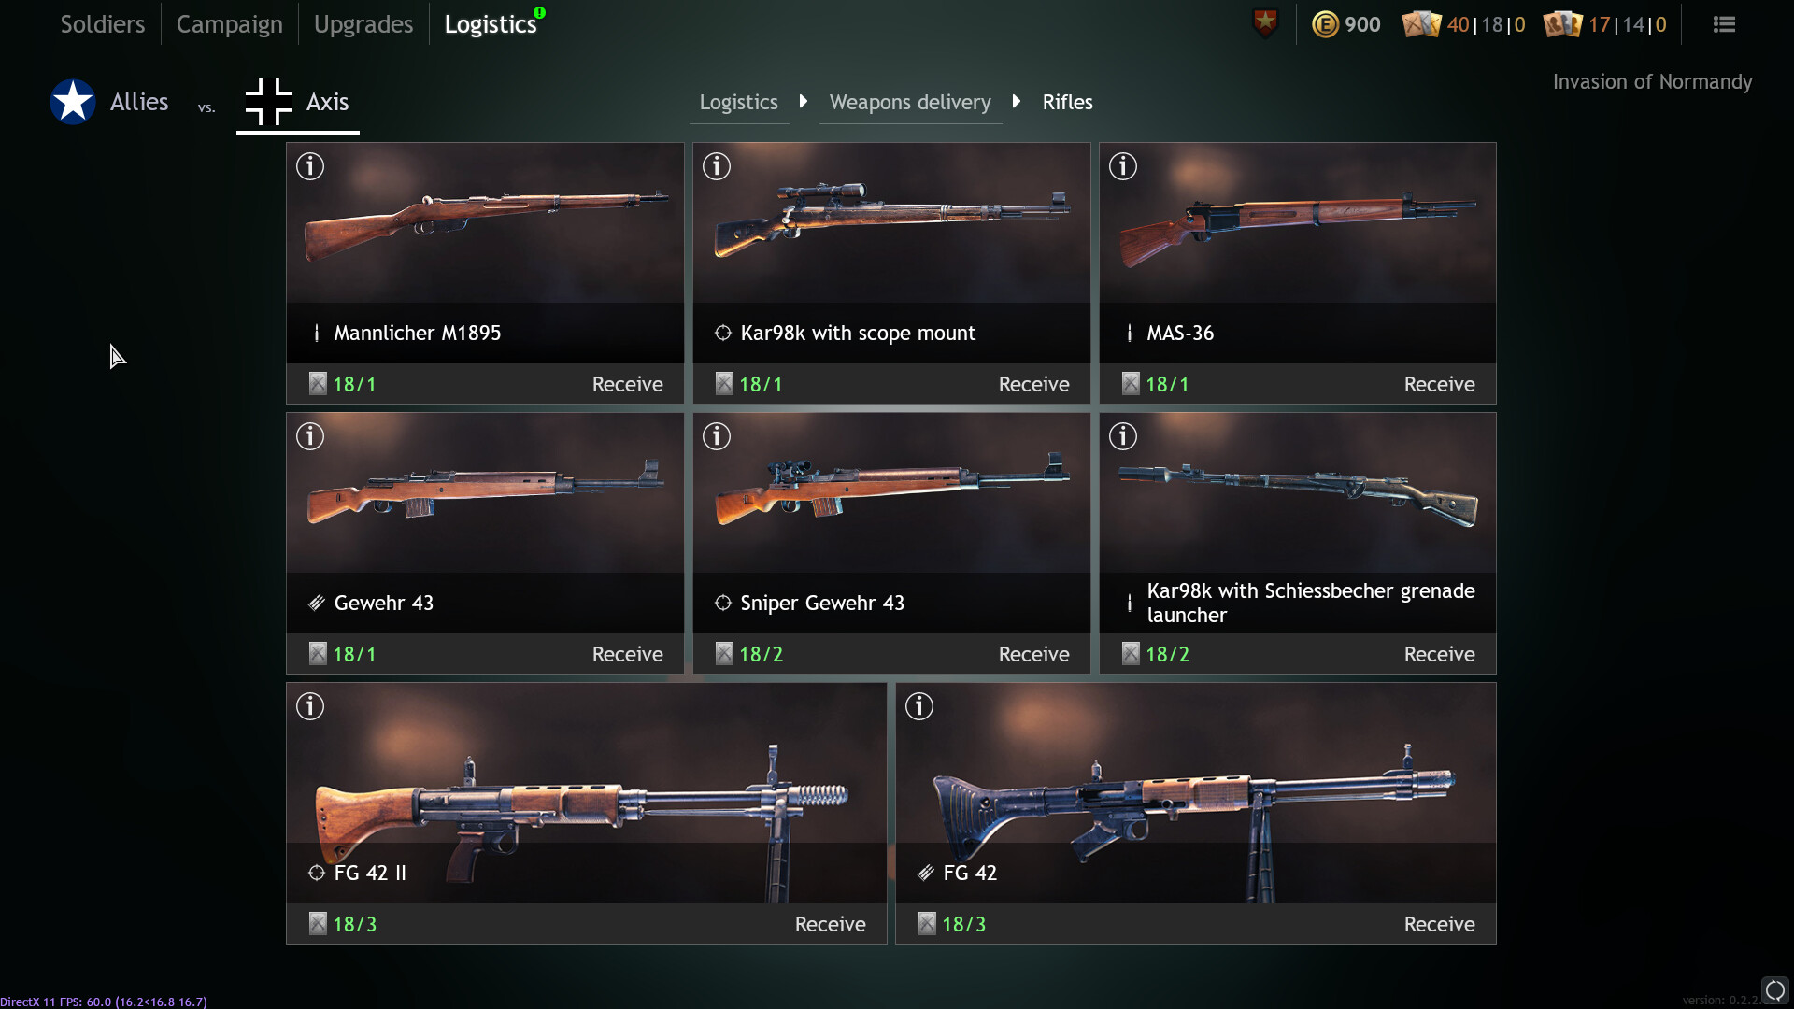Open info for Mannlicher M1895 rifle
This screenshot has width=1794, height=1009.
[310, 166]
